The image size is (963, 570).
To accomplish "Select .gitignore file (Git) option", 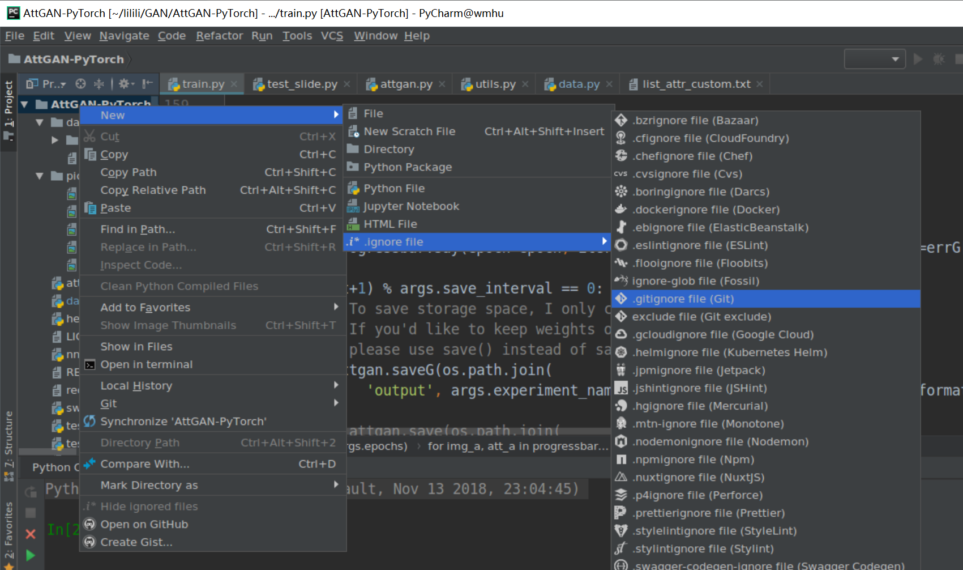I will click(766, 299).
